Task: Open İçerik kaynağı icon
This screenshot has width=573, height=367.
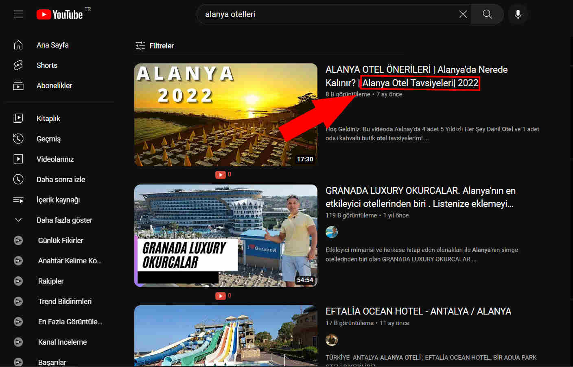Action: pos(18,200)
